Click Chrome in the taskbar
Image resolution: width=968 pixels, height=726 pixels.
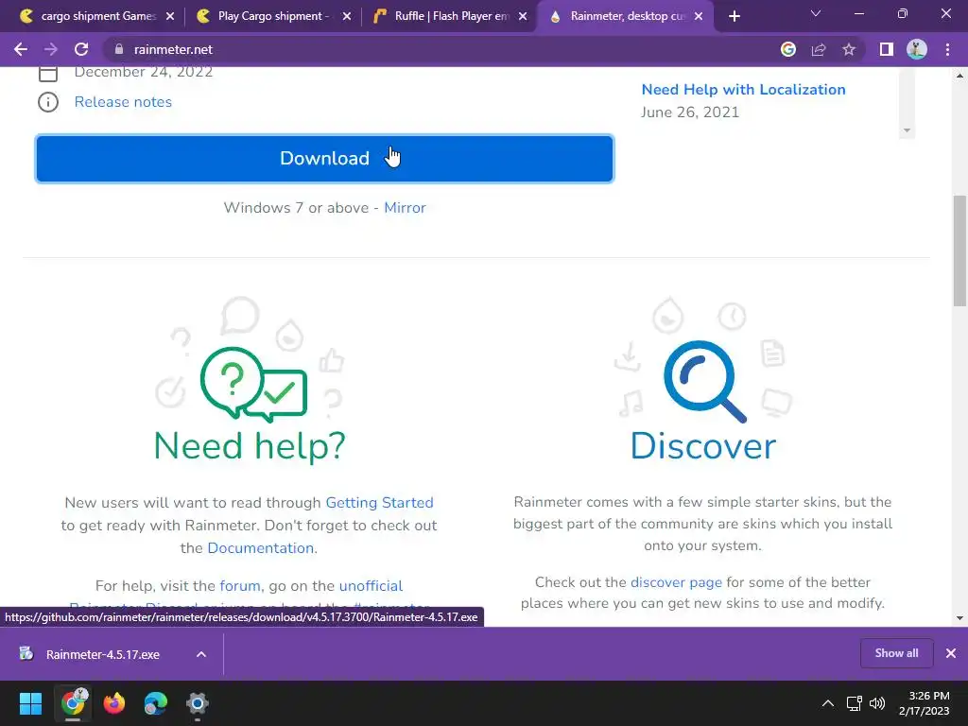click(73, 703)
